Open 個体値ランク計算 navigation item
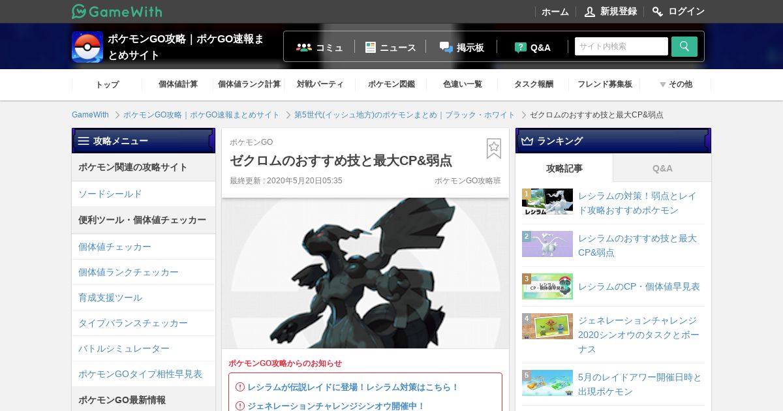 (249, 84)
